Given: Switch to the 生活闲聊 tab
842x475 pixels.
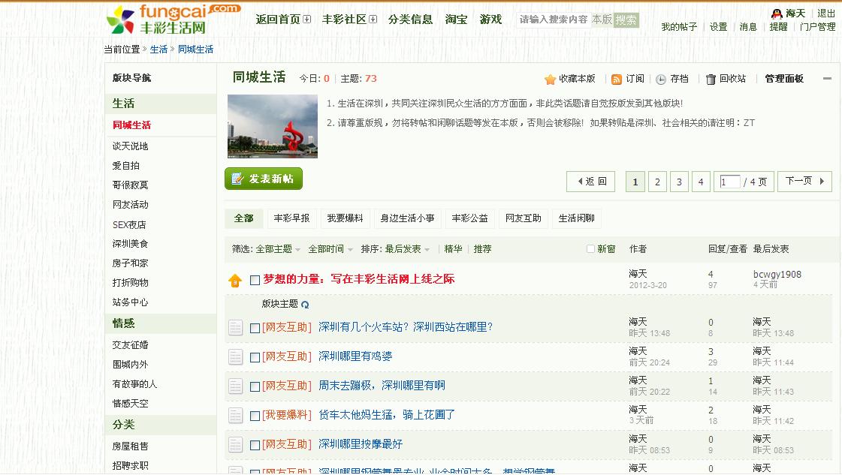Looking at the screenshot, I should tap(577, 218).
